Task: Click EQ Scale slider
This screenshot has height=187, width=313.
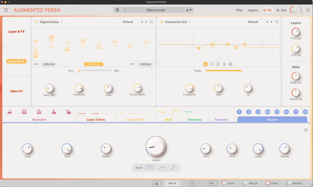Action: click(x=225, y=71)
